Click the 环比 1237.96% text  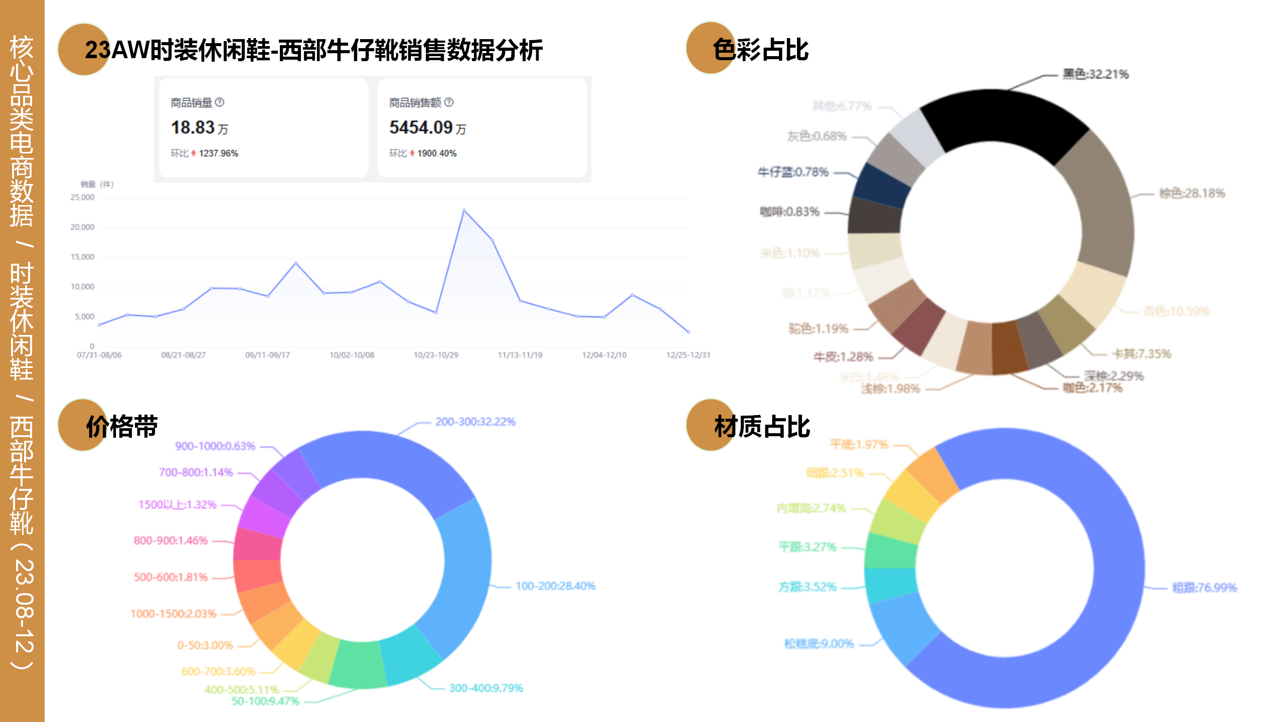[x=204, y=153]
